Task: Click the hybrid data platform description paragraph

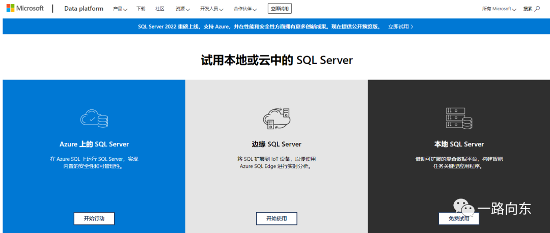Action: 459,163
